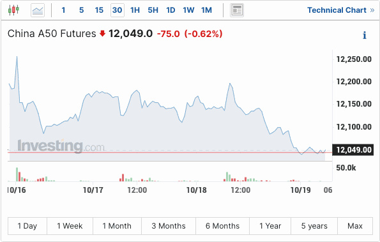Click the 12,100.00 axis label
Screen dimensions: 380x242
pyautogui.click(x=354, y=126)
